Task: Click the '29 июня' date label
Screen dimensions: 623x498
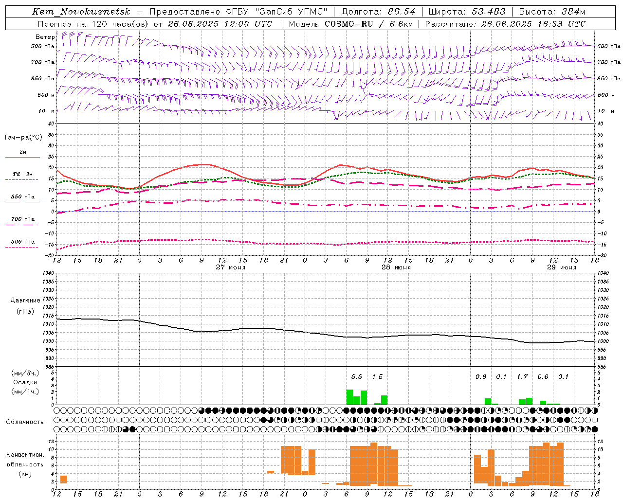Action: pos(562,267)
